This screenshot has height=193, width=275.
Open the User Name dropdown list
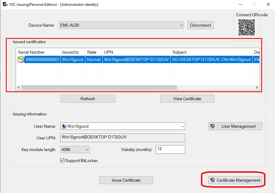(x=183, y=126)
